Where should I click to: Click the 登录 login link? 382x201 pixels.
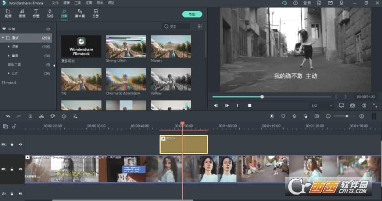307,3
